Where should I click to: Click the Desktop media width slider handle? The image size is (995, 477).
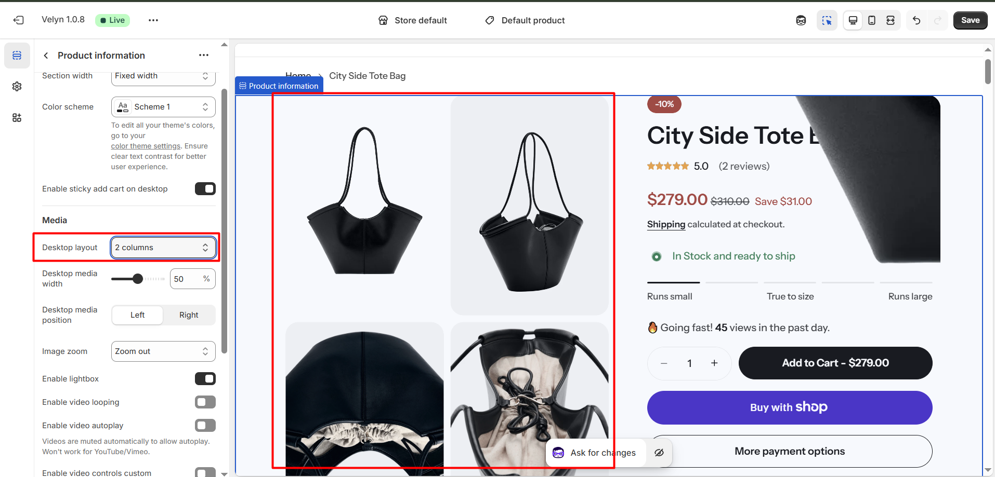tap(138, 279)
